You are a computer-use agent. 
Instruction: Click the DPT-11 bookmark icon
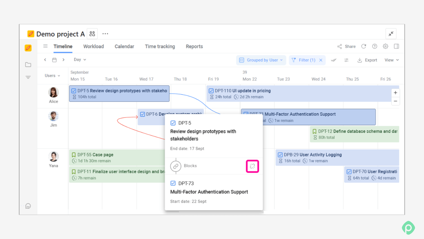[x=74, y=172]
